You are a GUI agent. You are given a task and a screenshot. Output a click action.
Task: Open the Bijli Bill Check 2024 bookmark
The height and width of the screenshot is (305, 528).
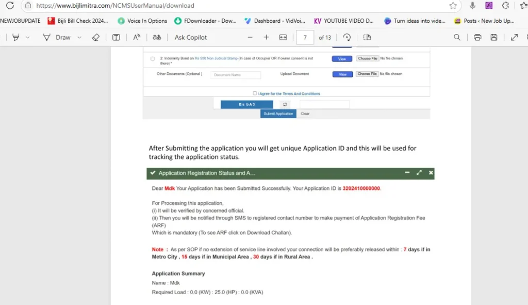[78, 21]
